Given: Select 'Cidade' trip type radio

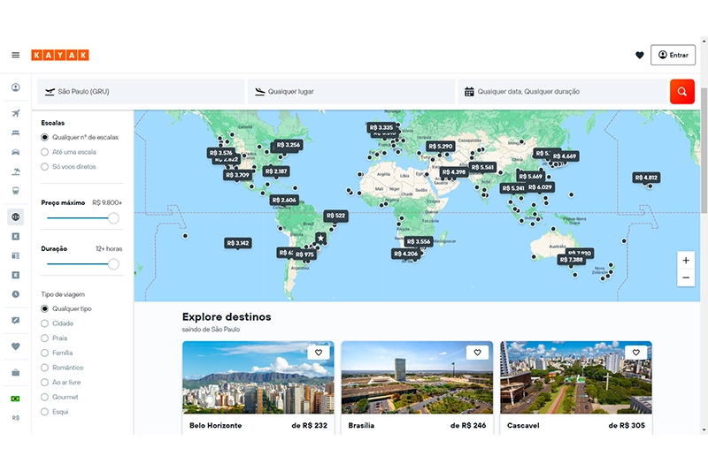Looking at the screenshot, I should tap(45, 323).
